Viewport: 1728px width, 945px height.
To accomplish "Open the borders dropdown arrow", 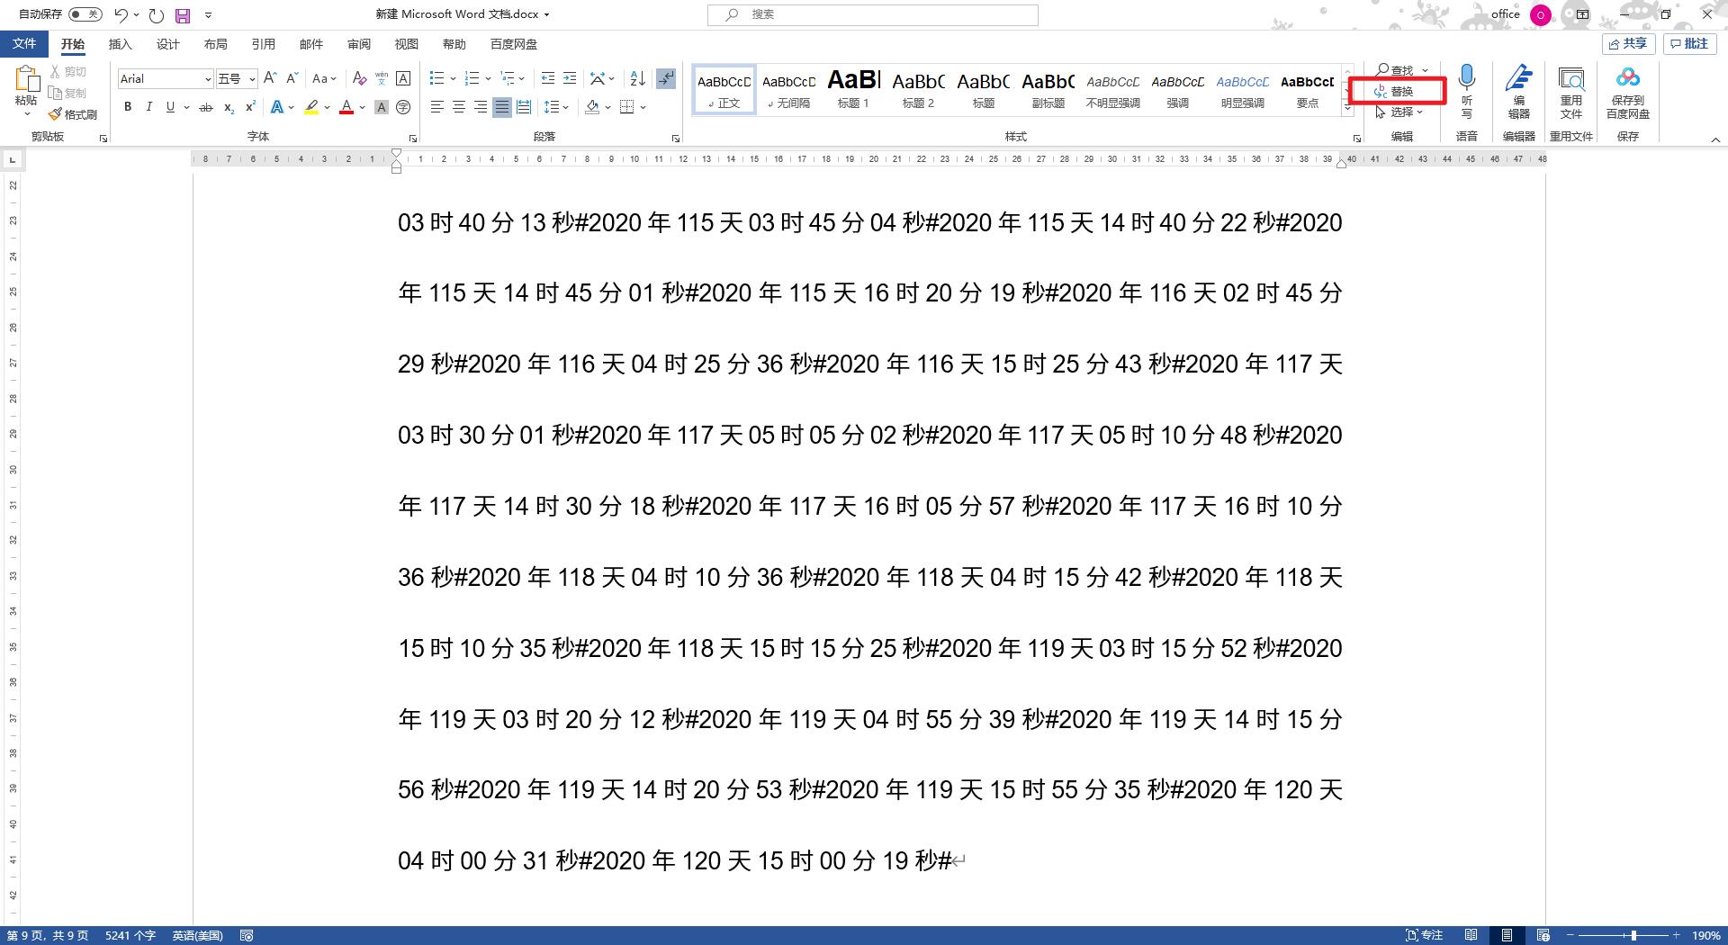I will [x=643, y=107].
